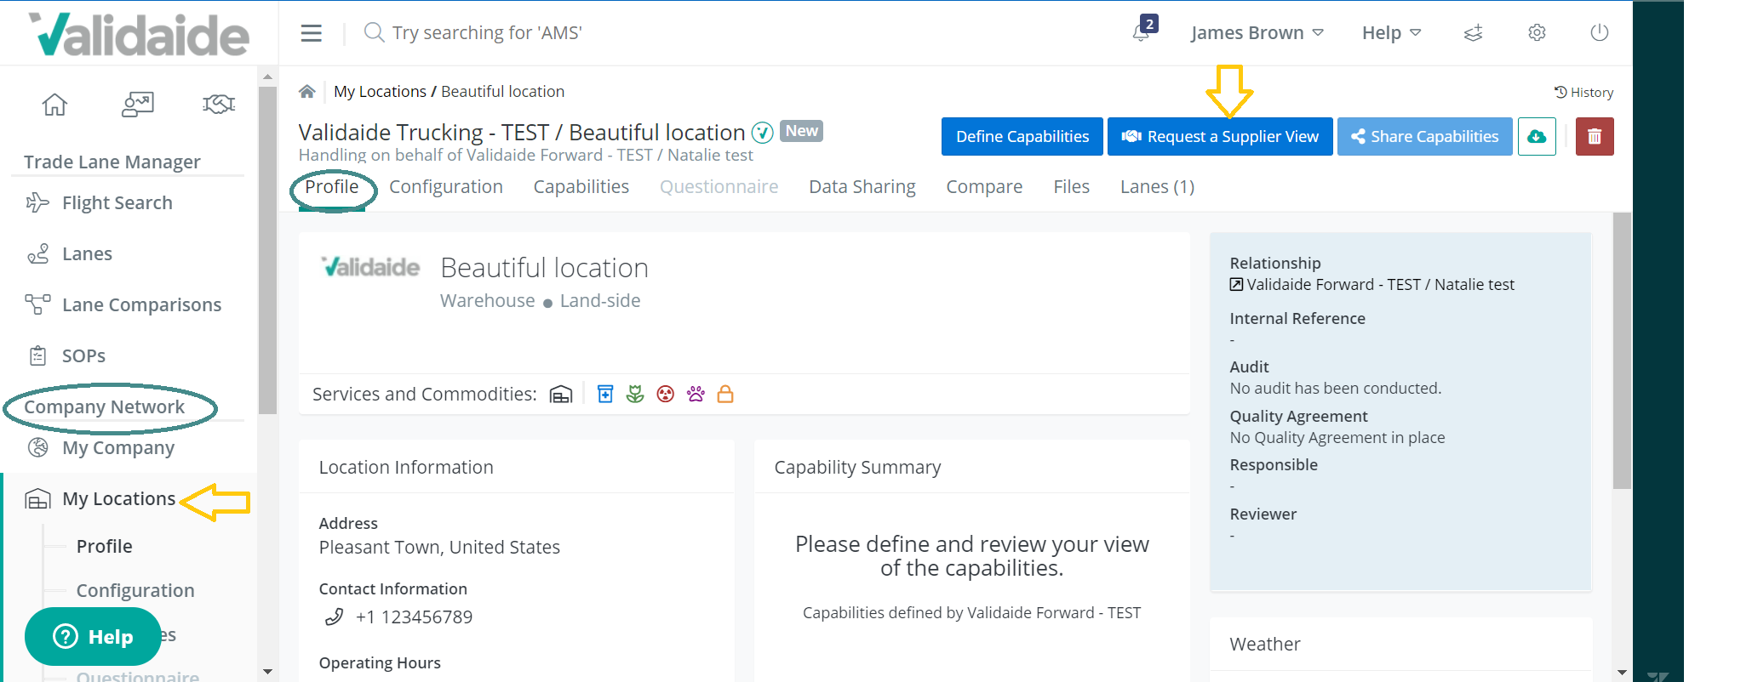The height and width of the screenshot is (682, 1758).
Task: Click the Share Capabilities button
Action: pos(1425,136)
